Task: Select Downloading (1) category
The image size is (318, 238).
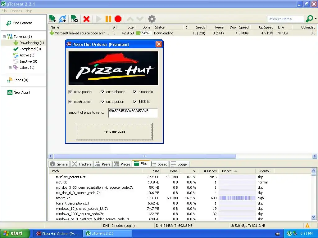Action: (29, 43)
